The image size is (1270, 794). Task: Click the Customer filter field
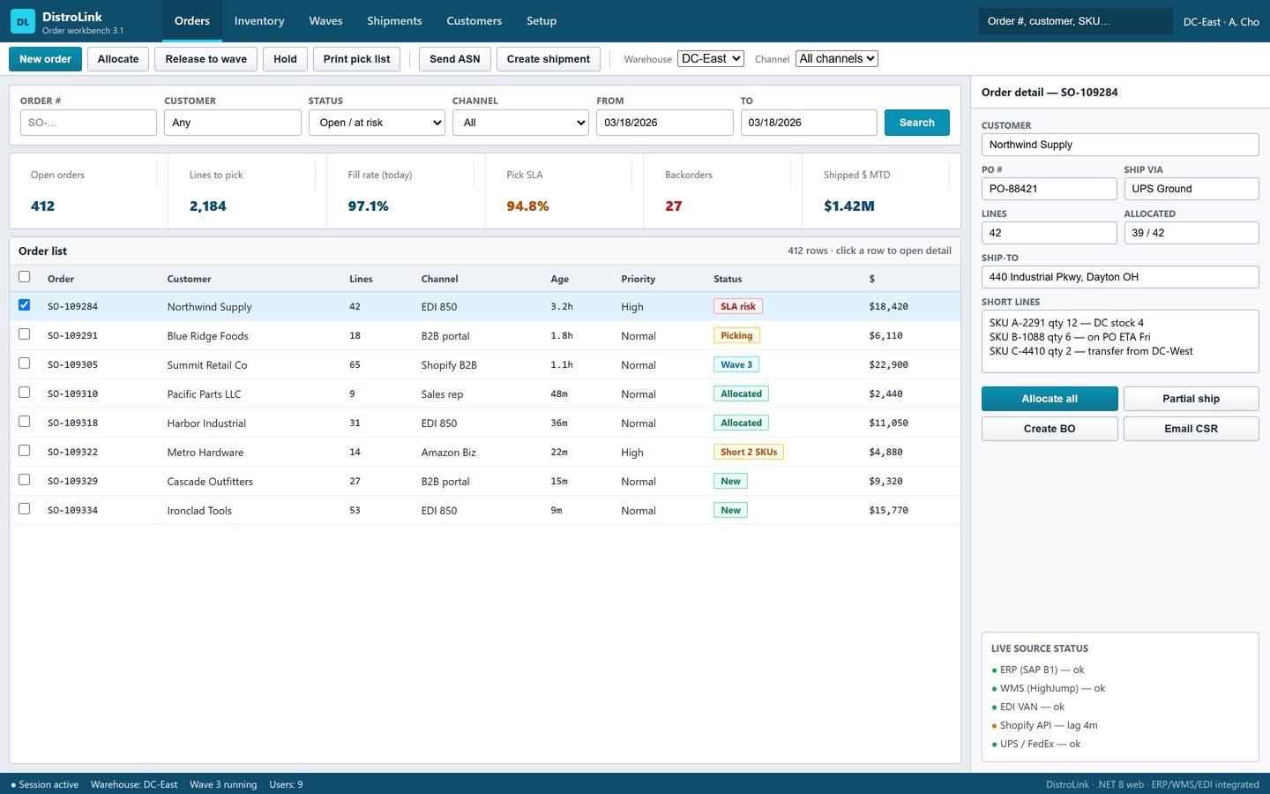[x=233, y=123]
